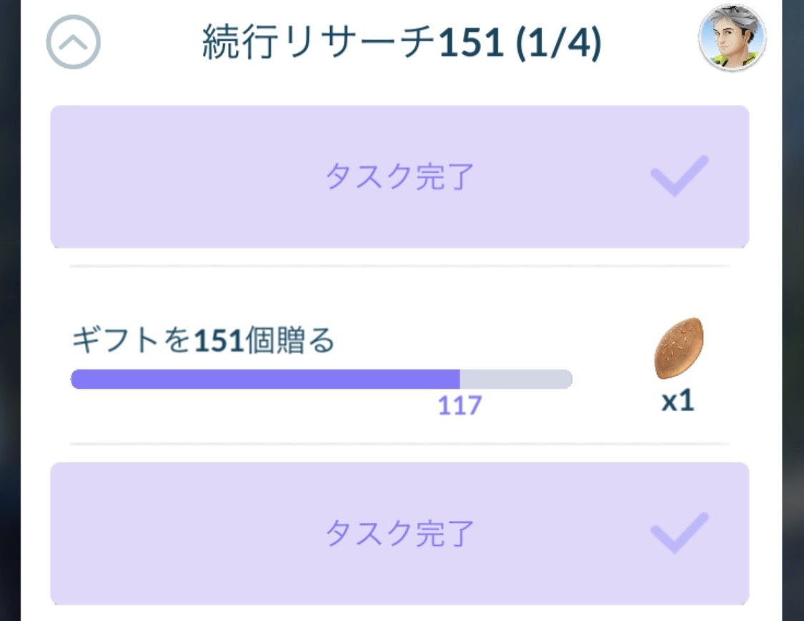Tap the bold 151 in the gift task text
The image size is (804, 621).
click(x=218, y=342)
